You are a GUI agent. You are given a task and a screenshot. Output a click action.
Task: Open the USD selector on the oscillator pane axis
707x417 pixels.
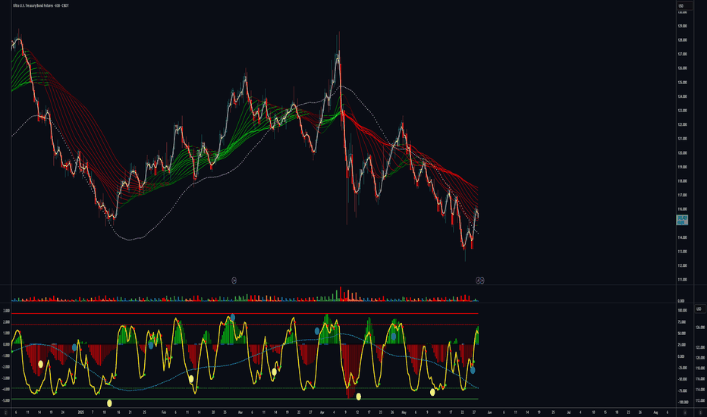point(699,309)
